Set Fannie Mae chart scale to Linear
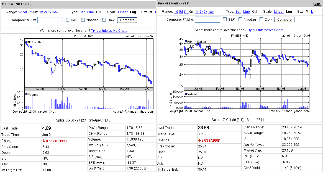This screenshot has width=323, height=172. (279, 12)
